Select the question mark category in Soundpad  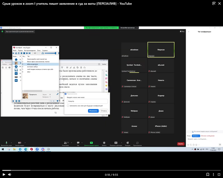pyautogui.click(x=16, y=66)
